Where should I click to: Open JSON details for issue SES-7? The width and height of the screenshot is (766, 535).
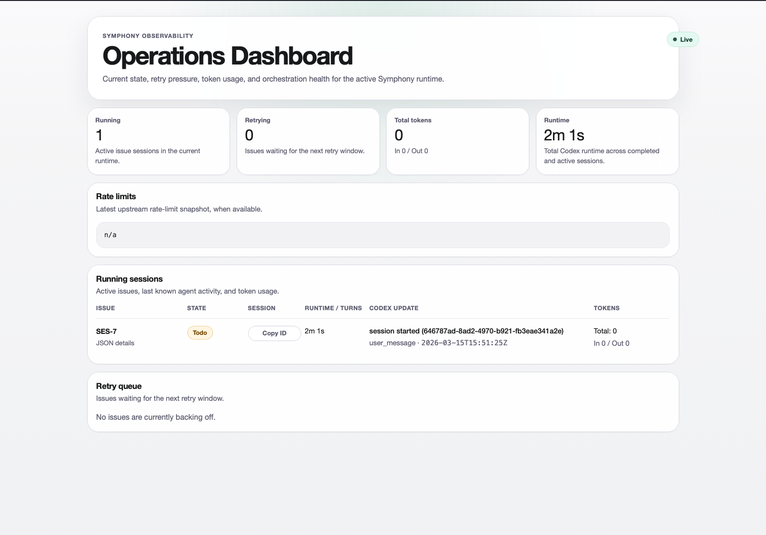pos(115,342)
